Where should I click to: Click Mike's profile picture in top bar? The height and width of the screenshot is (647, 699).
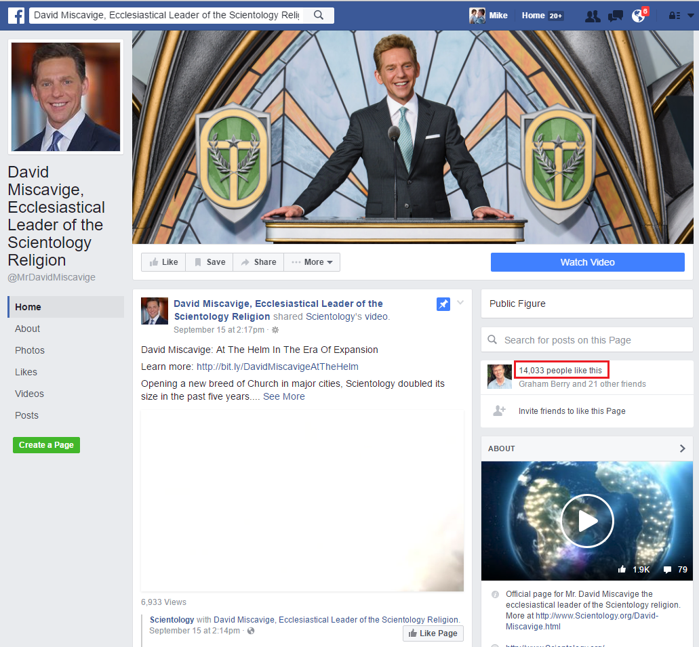click(x=477, y=16)
